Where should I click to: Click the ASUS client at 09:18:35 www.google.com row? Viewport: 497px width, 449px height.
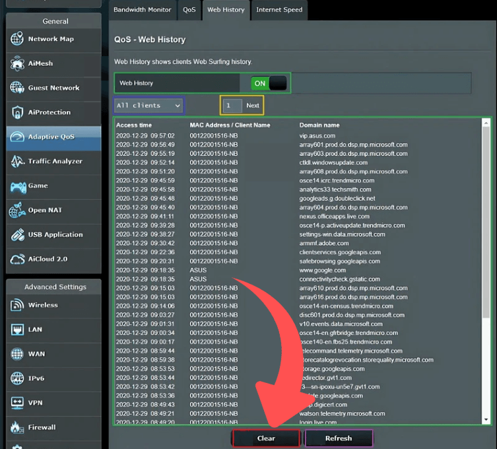point(198,270)
